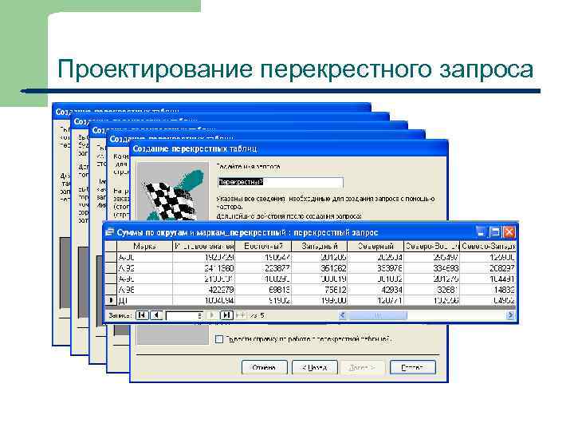This screenshot has height=431, width=574.
Task: Click the Итоговое значение cell of the ДТ row
Action: [203, 300]
